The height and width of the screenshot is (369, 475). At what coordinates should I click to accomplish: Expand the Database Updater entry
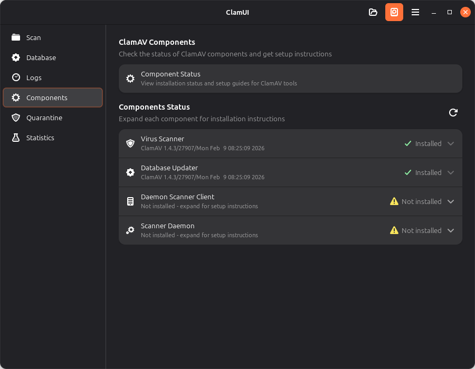pyautogui.click(x=451, y=172)
